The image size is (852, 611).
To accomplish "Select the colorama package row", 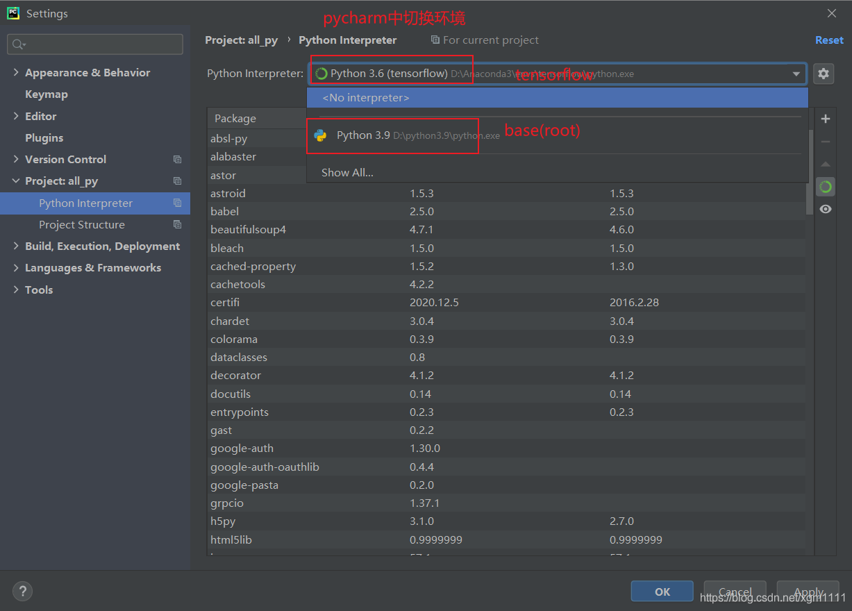I will [x=508, y=340].
